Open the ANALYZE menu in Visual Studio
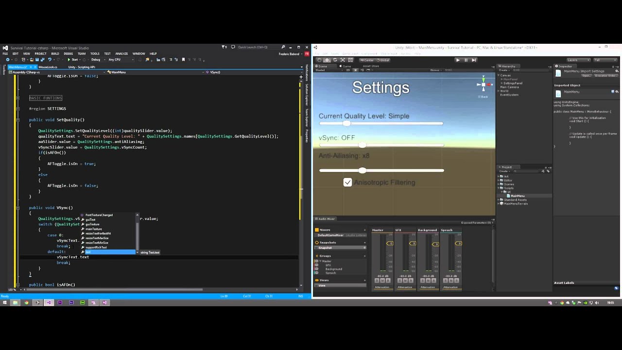The width and height of the screenshot is (622, 350). coord(121,53)
